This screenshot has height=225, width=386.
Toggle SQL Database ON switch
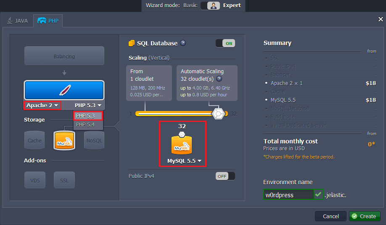[x=225, y=43]
